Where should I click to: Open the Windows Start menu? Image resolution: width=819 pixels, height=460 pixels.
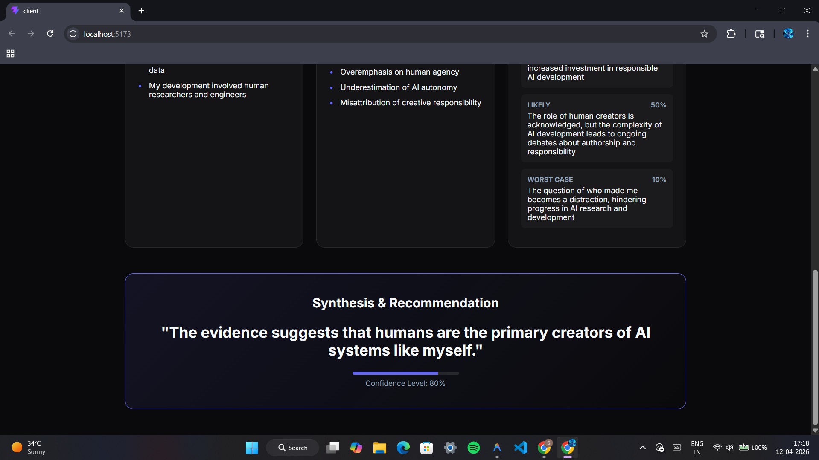tap(252, 448)
